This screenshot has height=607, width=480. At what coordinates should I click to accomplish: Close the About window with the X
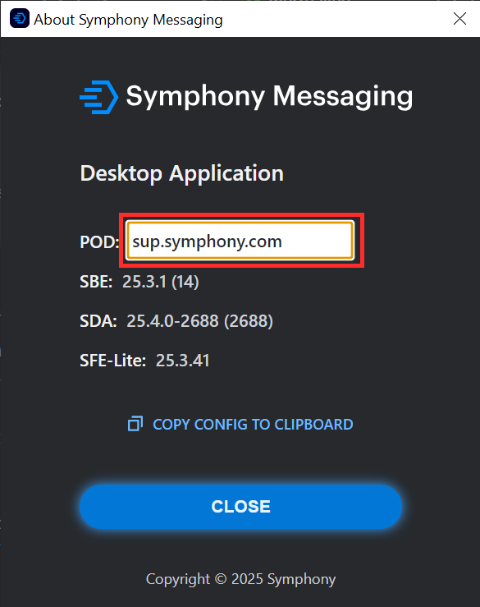[x=459, y=18]
